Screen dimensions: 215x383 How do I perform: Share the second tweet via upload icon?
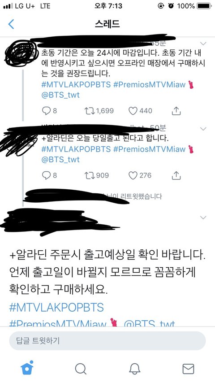tap(176, 175)
